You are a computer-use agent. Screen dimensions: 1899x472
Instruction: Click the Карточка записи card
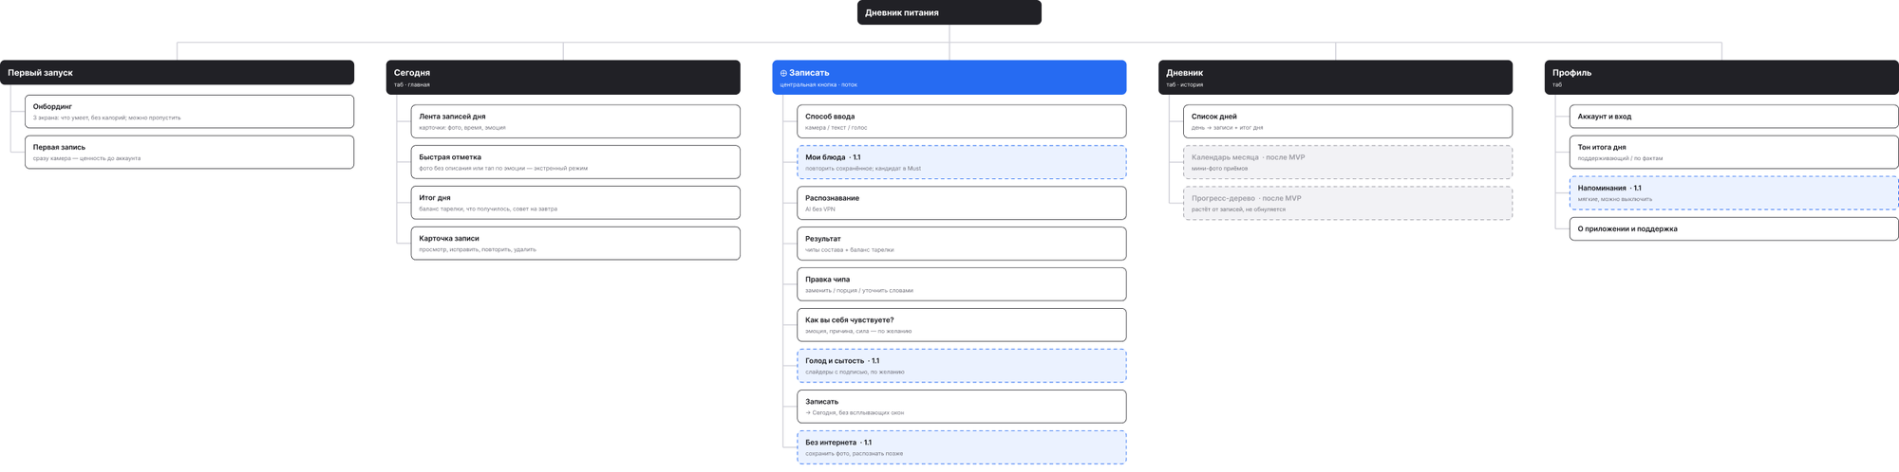click(575, 244)
